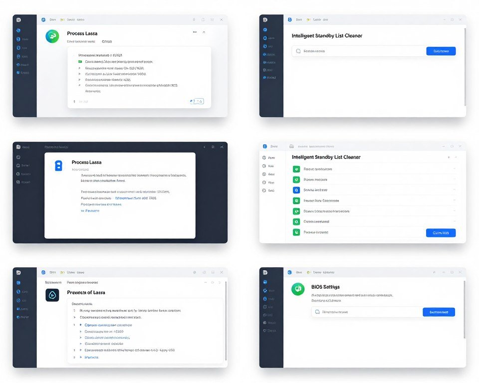This screenshot has width=479, height=383.
Task: Expand the first arrow row under the green checked item
Action: 80,68
